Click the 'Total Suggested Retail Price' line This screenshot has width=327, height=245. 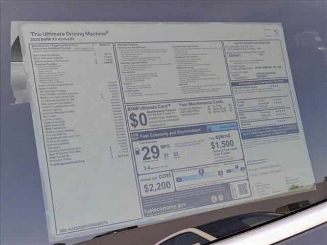[67, 163]
